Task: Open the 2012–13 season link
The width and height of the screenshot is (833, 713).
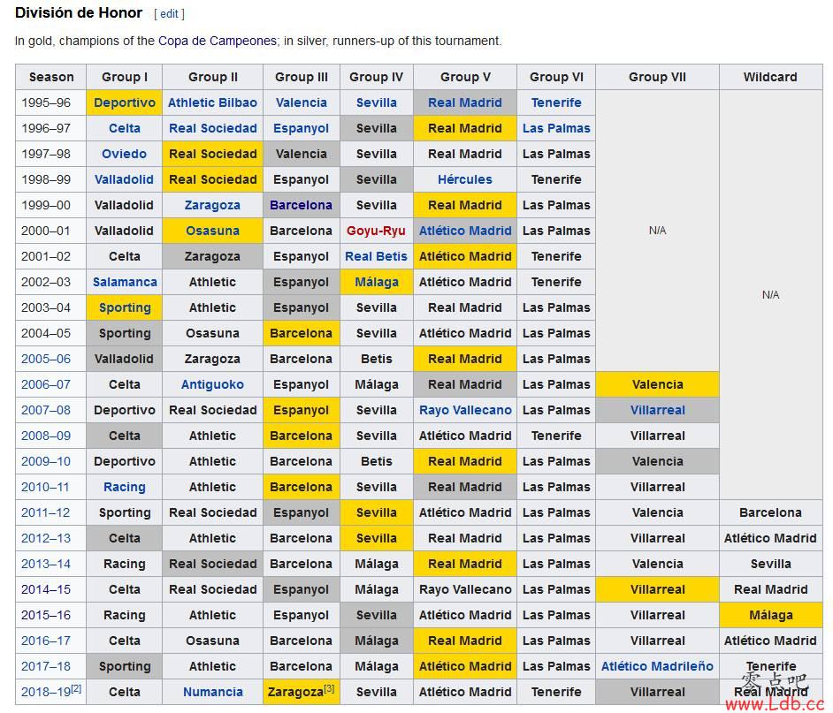Action: click(46, 538)
